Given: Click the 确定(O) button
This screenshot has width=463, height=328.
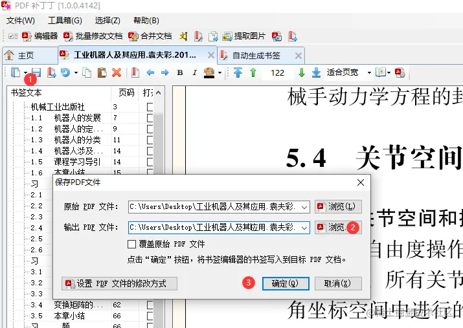Looking at the screenshot, I should [x=286, y=283].
